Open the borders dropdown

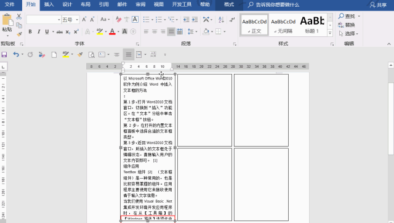(224, 31)
